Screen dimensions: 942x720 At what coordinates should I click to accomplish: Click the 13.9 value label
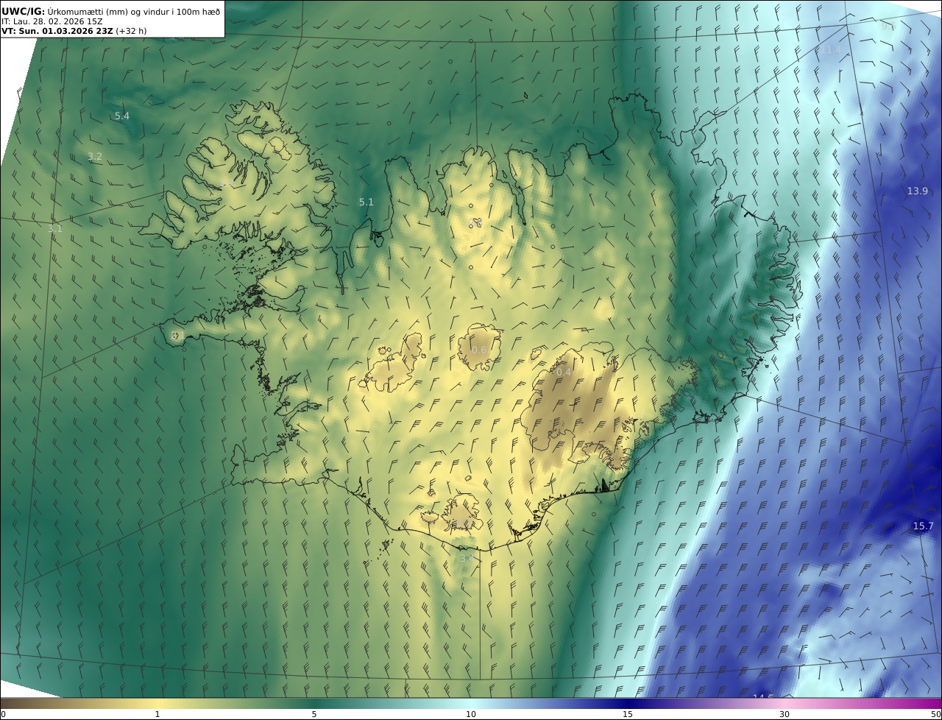coord(917,191)
